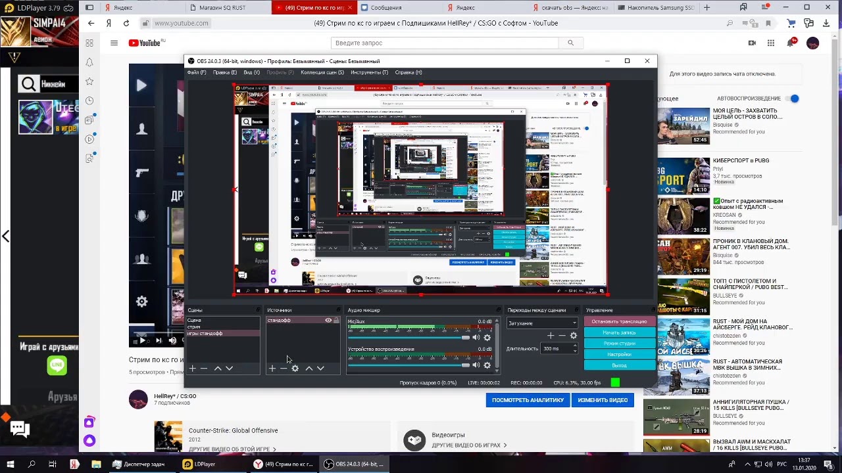Image resolution: width=842 pixels, height=473 pixels.
Task: Select scene игры стандофф in list
Action: (x=223, y=334)
